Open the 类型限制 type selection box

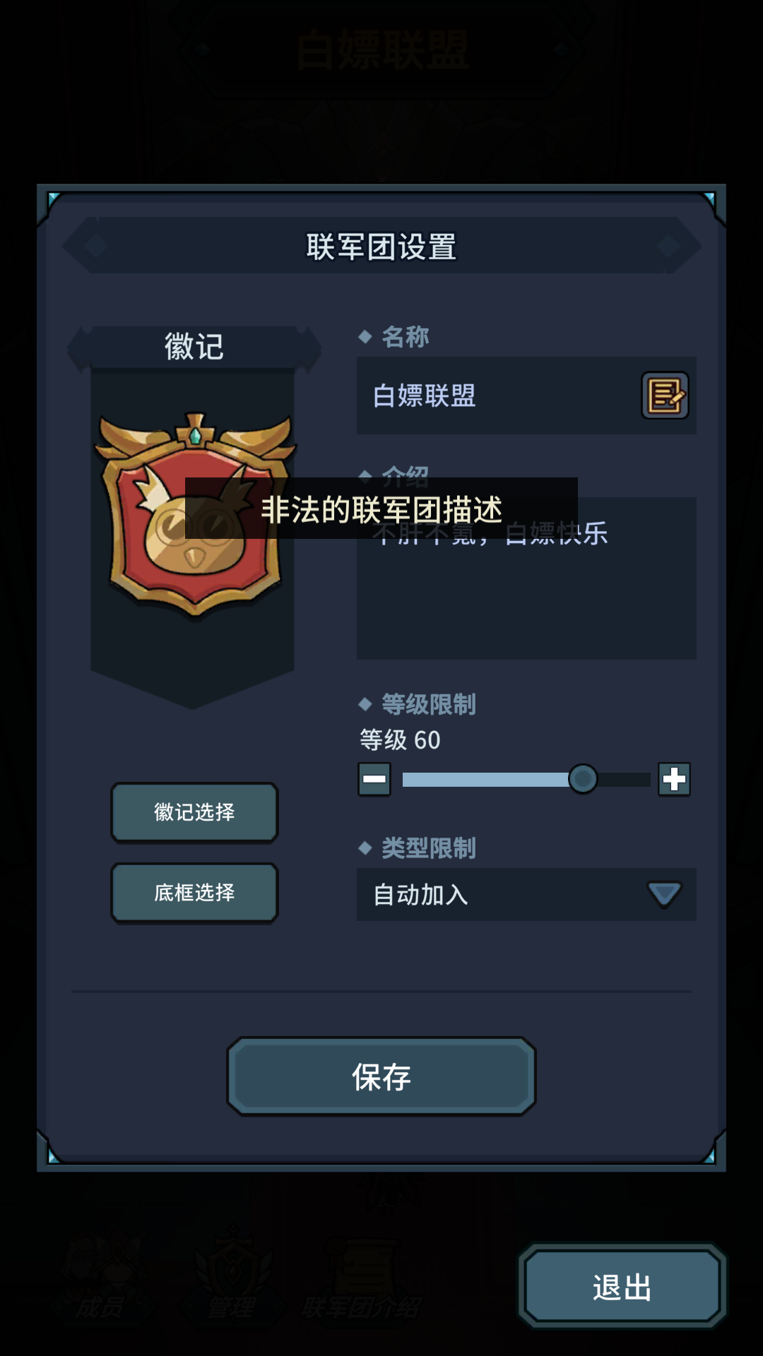pyautogui.click(x=526, y=895)
